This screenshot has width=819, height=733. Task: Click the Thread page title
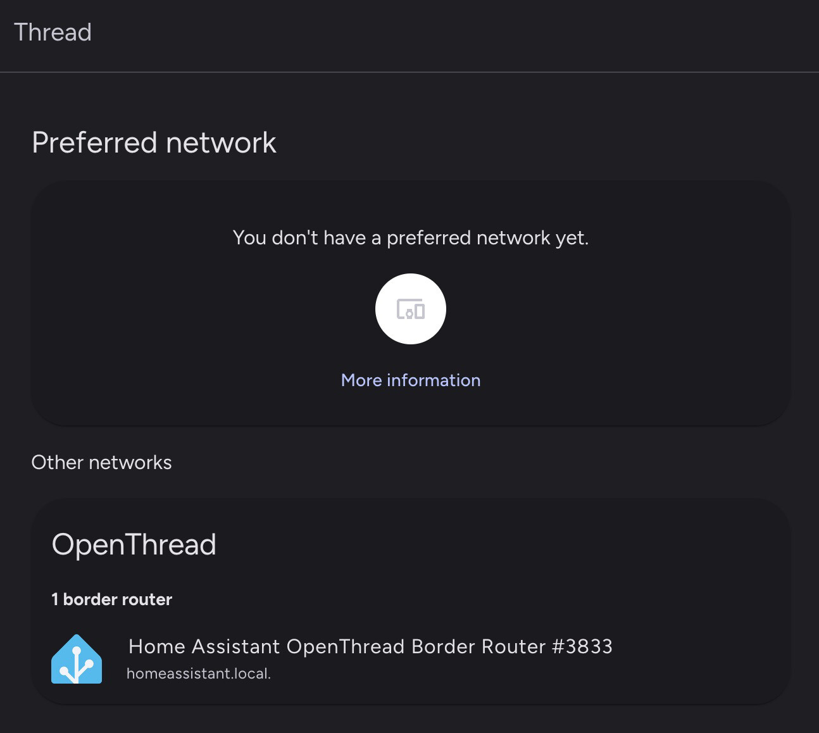pos(53,32)
